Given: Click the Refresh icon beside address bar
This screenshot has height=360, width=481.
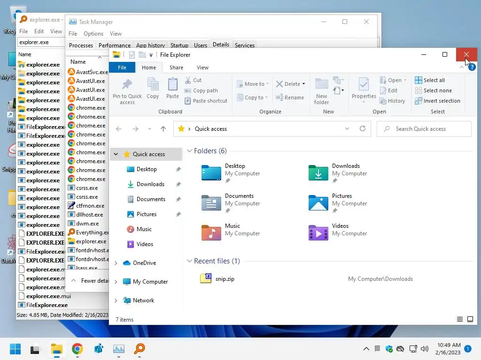Looking at the screenshot, I should (363, 128).
